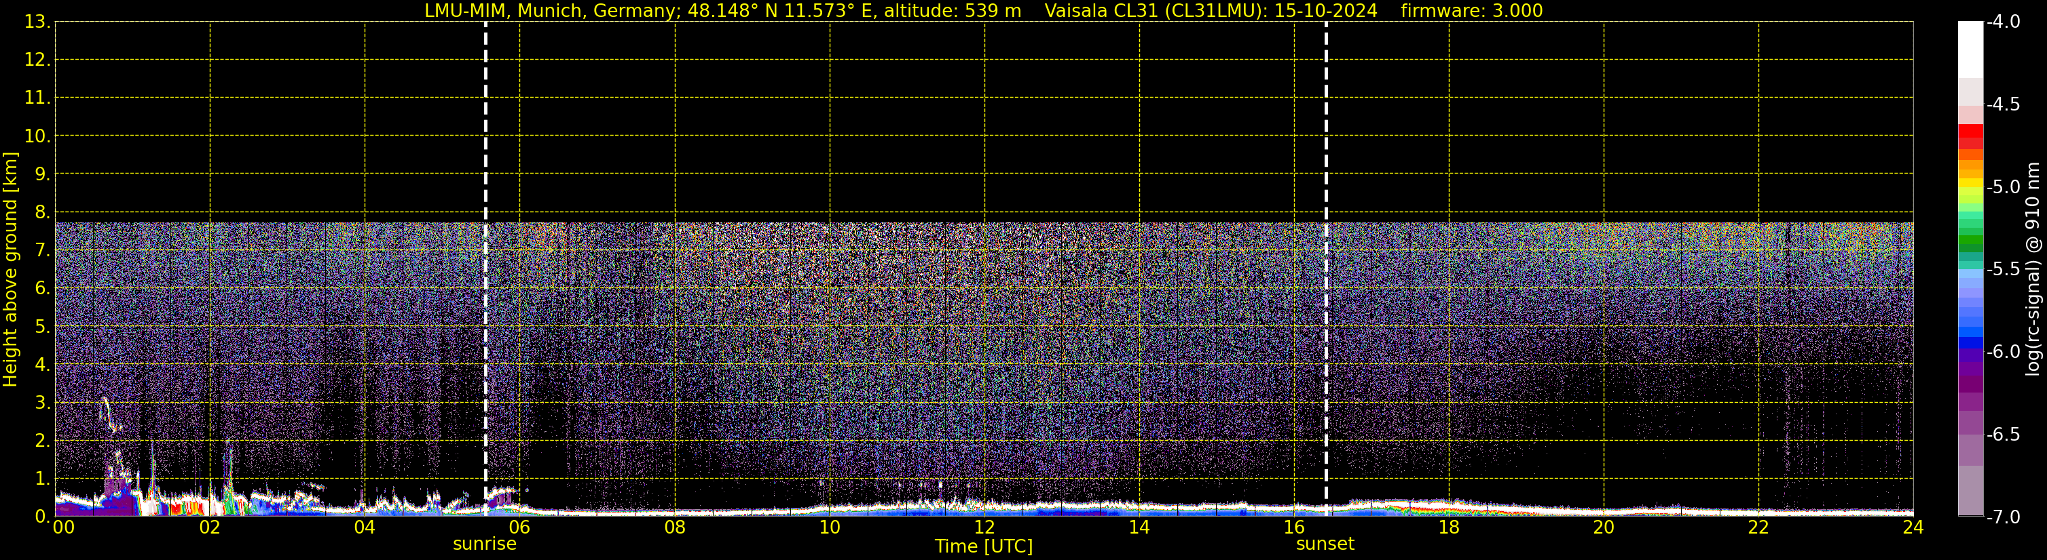Click the '12' time axis tick label

coord(984,527)
